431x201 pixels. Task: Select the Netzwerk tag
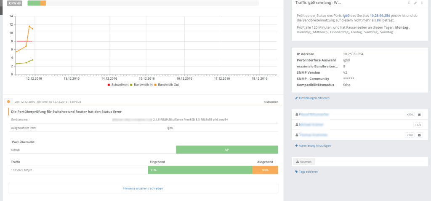303,161
